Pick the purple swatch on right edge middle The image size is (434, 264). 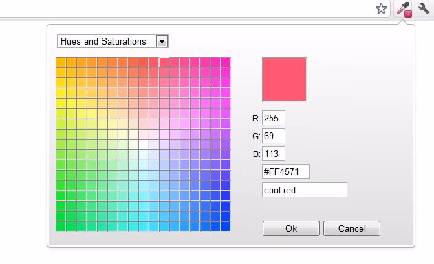[x=226, y=144]
